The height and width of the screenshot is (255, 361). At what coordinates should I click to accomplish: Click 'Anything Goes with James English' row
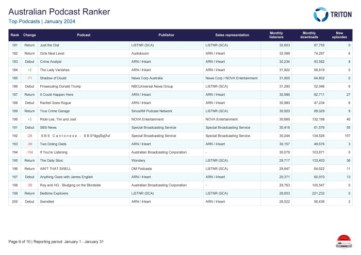pyautogui.click(x=180, y=177)
